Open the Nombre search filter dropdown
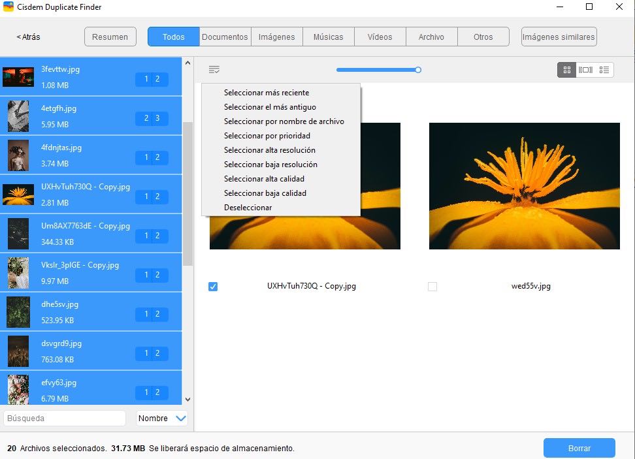The width and height of the screenshot is (635, 459). click(161, 418)
